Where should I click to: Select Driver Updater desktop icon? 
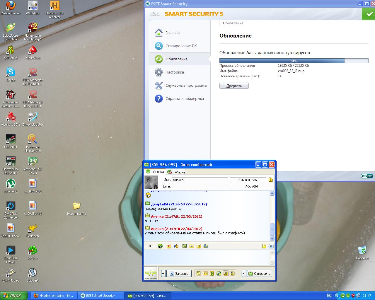[33, 119]
